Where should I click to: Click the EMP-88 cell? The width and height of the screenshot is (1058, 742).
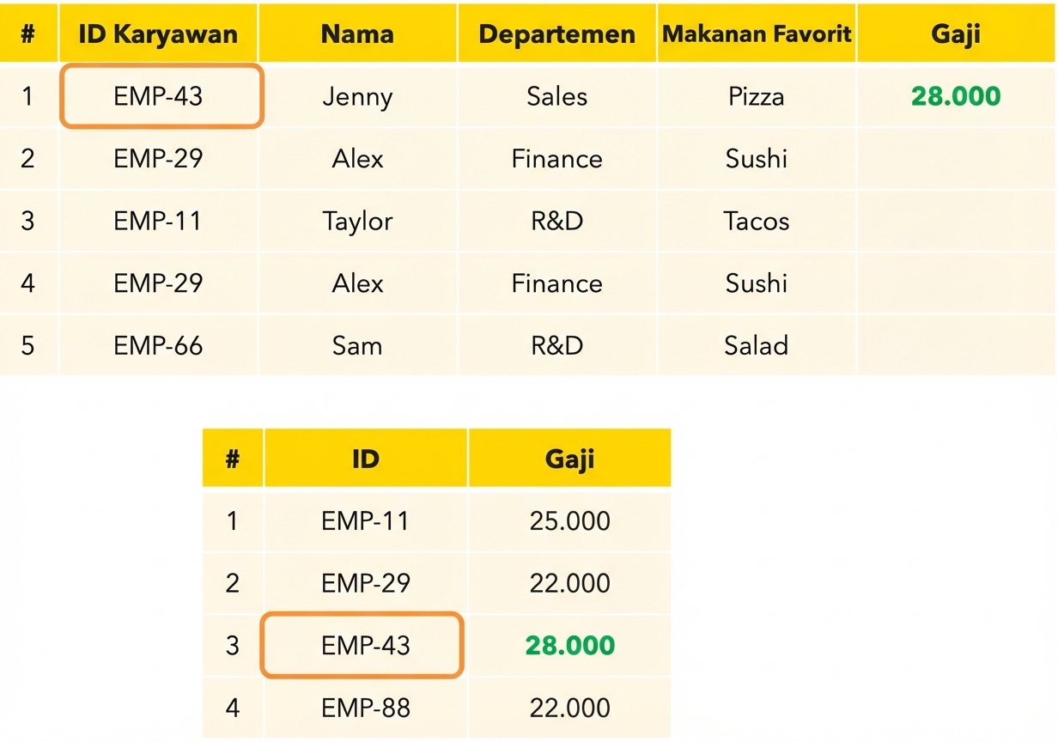(x=366, y=708)
